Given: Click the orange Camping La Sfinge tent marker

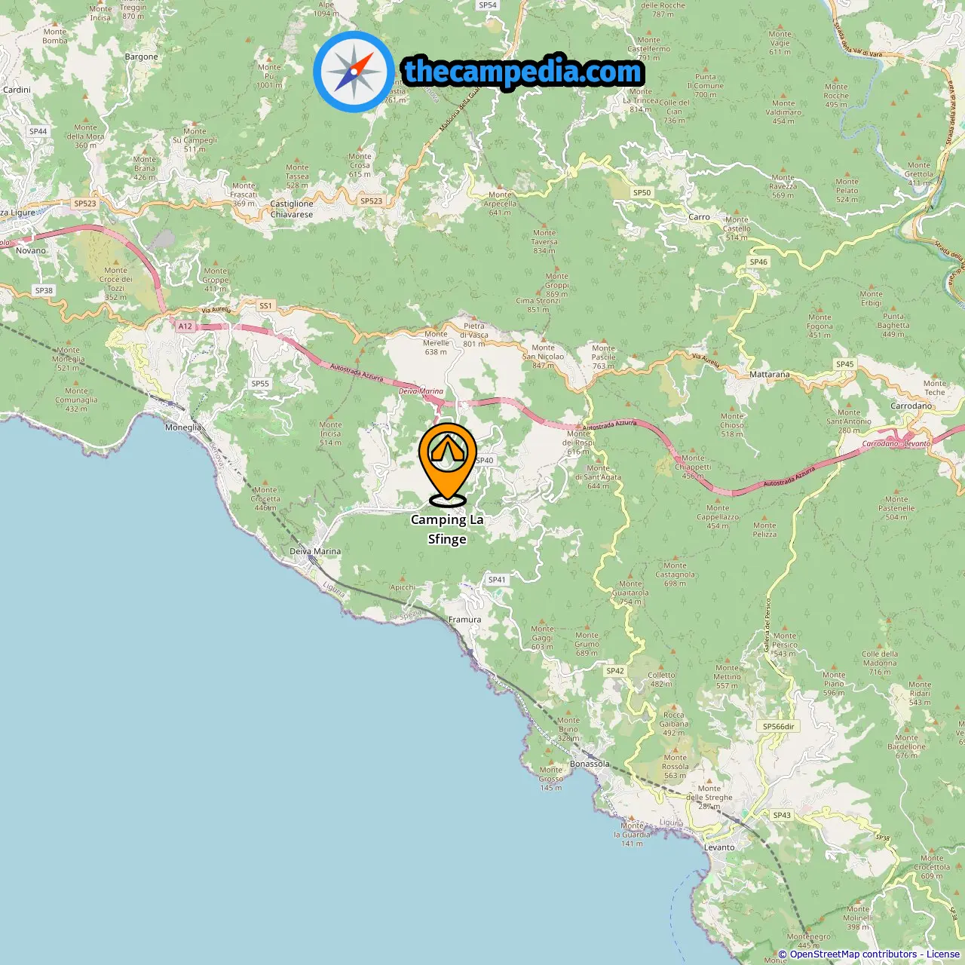Looking at the screenshot, I should point(448,463).
